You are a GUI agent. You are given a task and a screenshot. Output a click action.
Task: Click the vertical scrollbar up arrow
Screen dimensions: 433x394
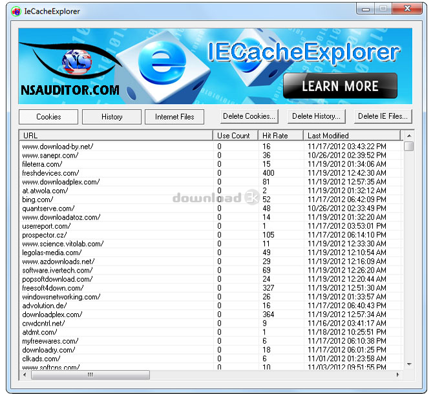(x=409, y=136)
